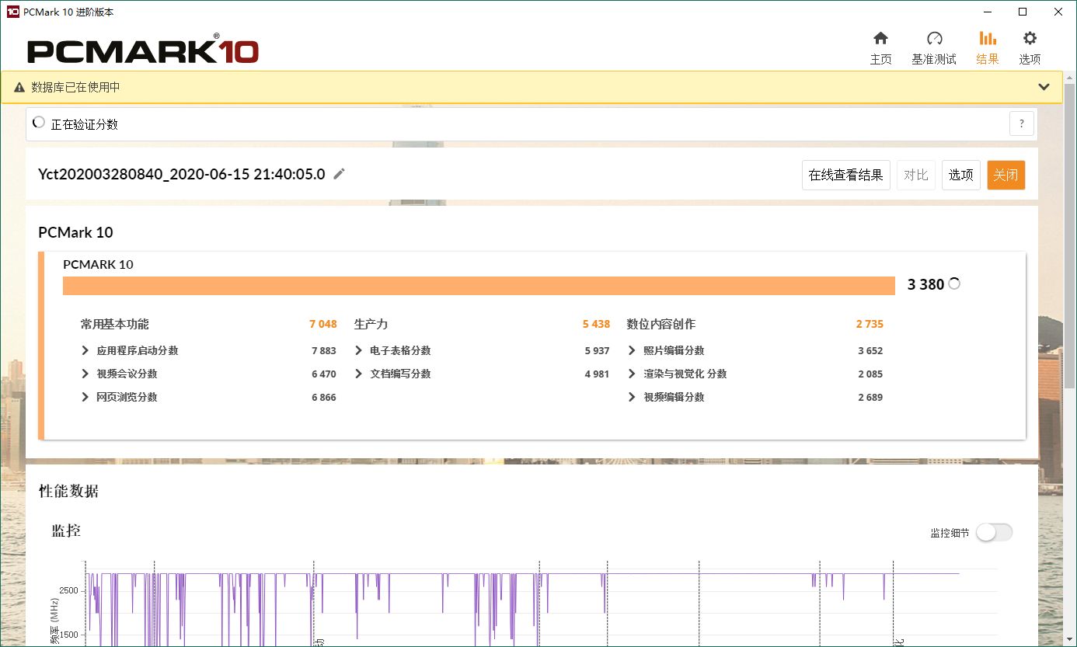Viewport: 1077px width, 647px height.
Task: Open the options gear icon
Action: [1030, 38]
